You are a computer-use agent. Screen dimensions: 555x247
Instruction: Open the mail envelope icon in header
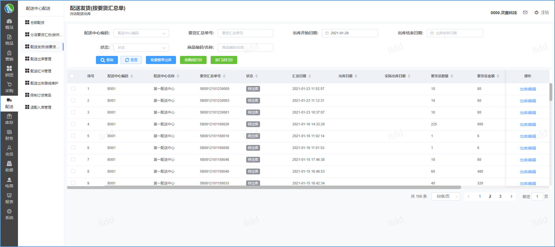(x=525, y=13)
